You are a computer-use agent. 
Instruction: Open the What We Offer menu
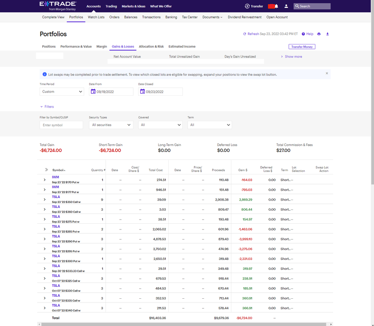161,6
